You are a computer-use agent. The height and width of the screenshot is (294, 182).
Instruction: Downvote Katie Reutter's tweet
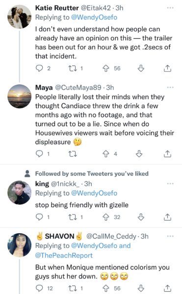(x=141, y=69)
